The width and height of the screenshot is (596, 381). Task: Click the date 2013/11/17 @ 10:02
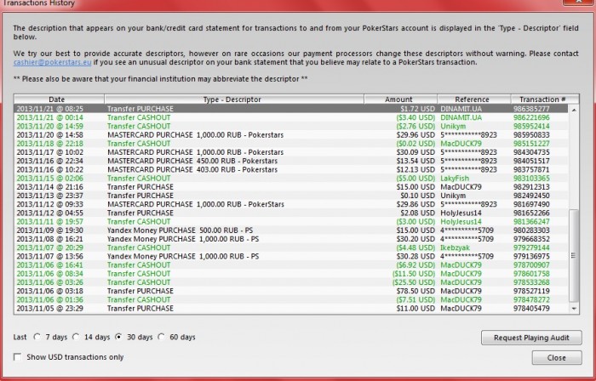pyautogui.click(x=49, y=152)
